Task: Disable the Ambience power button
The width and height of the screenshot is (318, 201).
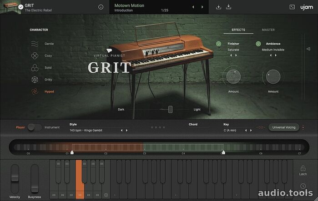Action: point(258,44)
